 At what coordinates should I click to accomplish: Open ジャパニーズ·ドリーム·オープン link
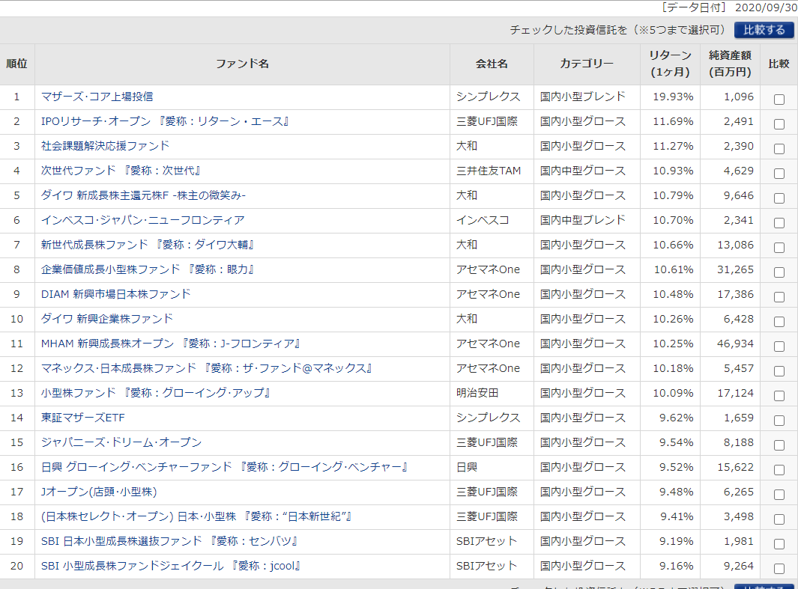point(121,442)
